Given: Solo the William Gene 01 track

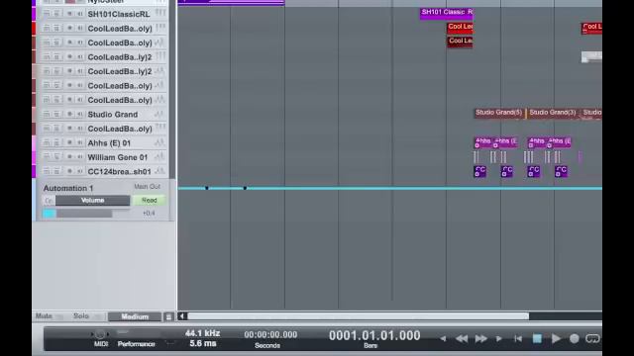Looking at the screenshot, I should pos(56,157).
